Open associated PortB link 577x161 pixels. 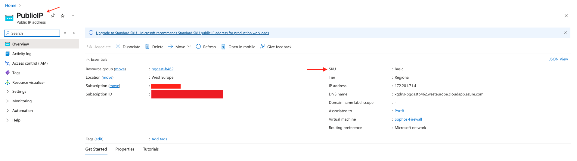(x=399, y=111)
